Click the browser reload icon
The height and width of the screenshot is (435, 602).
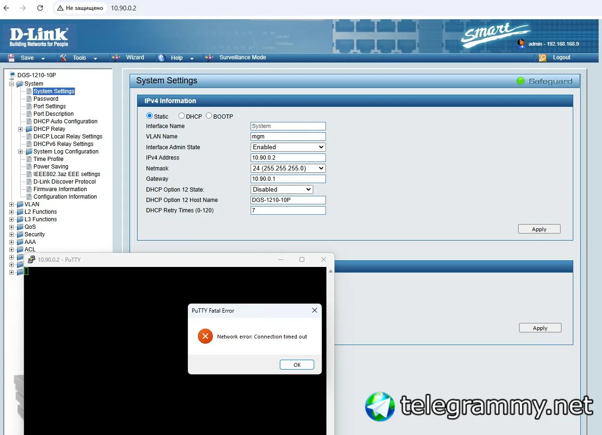[x=40, y=8]
